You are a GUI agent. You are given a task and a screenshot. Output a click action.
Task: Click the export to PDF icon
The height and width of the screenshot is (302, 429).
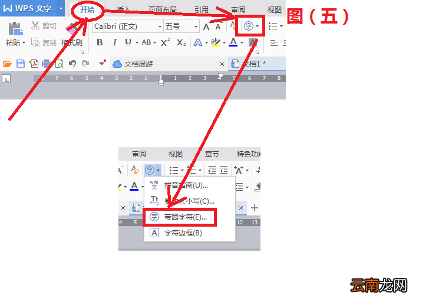[34, 64]
